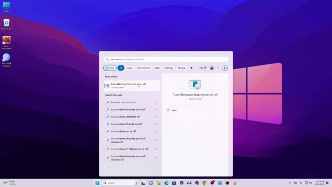
Task: Click Open in the preview pane
Action: click(172, 110)
